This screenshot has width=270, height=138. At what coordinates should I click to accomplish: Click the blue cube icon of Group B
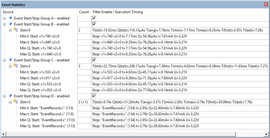pyautogui.click(x=10, y=24)
